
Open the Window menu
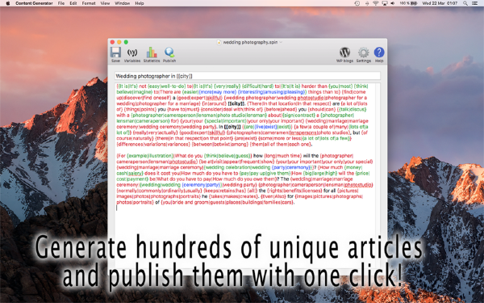pos(123,3)
